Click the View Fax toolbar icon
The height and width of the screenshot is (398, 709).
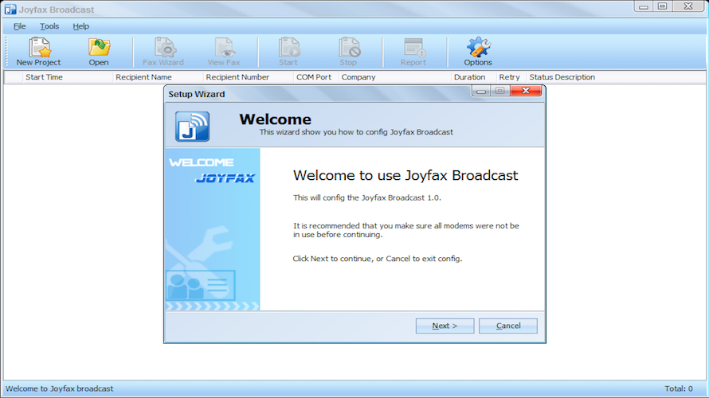(x=224, y=52)
